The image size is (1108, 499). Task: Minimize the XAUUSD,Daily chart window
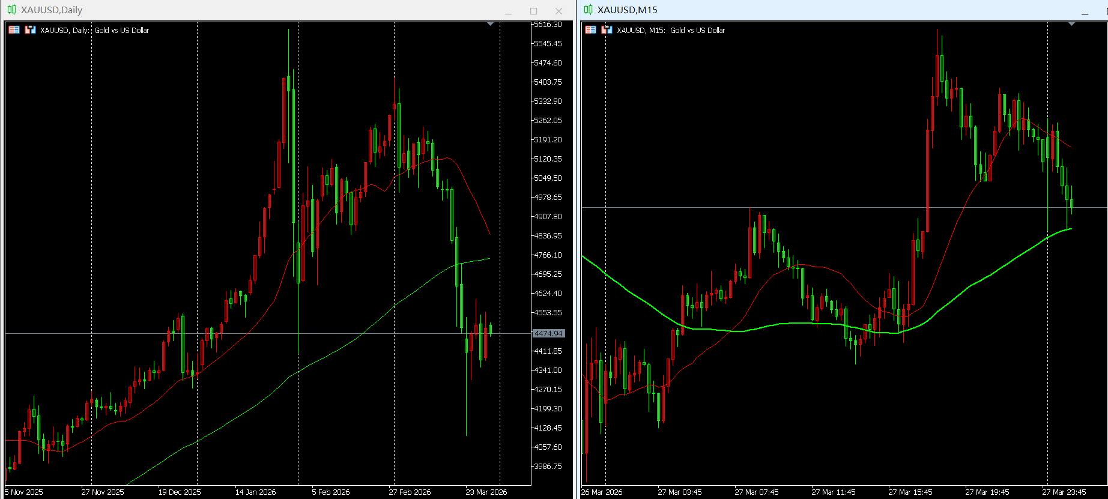click(508, 11)
